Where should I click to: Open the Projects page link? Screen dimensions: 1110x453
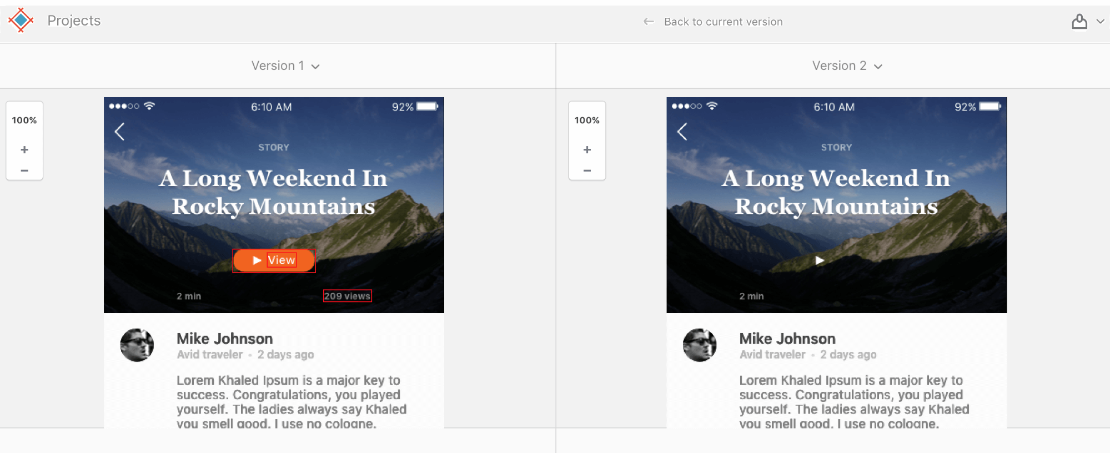[x=74, y=21]
